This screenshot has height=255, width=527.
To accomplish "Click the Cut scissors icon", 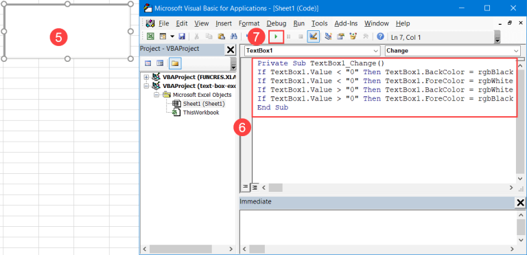I will (x=197, y=36).
